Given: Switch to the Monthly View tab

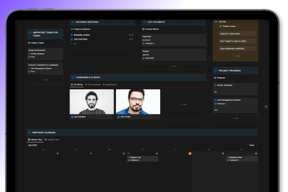Looking at the screenshot, I should click(52, 140).
